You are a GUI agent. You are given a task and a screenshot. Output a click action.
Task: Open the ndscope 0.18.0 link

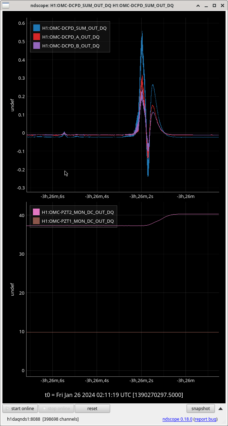(x=177, y=419)
